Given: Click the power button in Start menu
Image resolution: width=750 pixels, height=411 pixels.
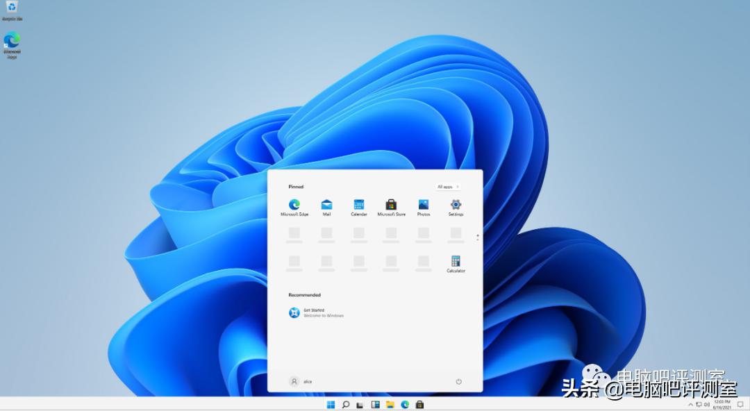Looking at the screenshot, I should click(458, 381).
